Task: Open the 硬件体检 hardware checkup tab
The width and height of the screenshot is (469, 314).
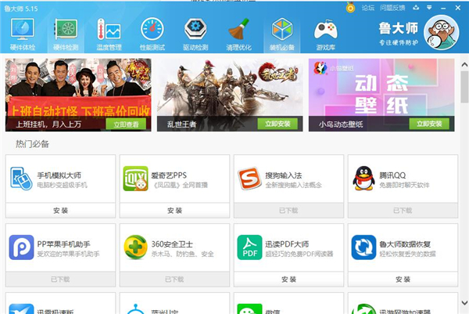Action: tap(23, 34)
